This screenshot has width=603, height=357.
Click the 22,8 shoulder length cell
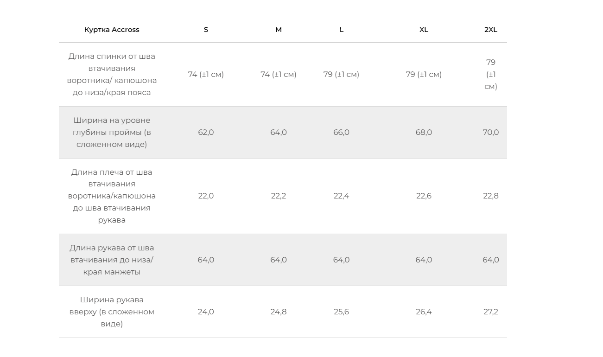pyautogui.click(x=491, y=196)
